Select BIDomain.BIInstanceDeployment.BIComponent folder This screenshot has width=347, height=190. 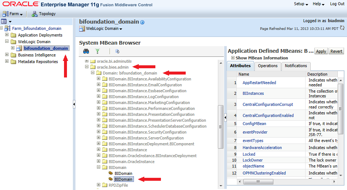151,144
